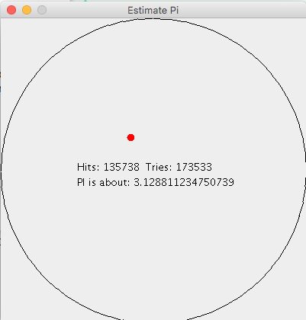Click the gap in the circle's bottom outline
The width and height of the screenshot is (306, 320).
[x=155, y=318]
